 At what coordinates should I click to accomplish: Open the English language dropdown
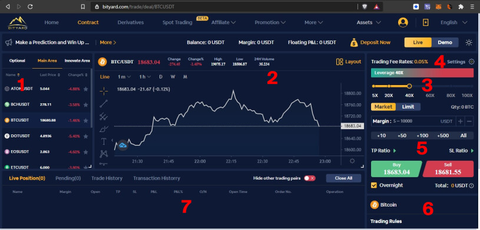453,22
